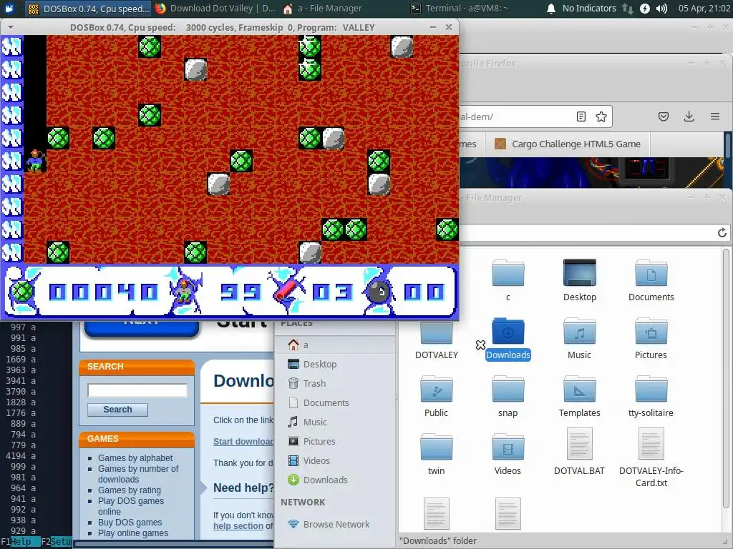Viewport: 733px width, 549px height.
Task: Select the Cargo Challenge HTML5 Game tab
Action: point(568,144)
